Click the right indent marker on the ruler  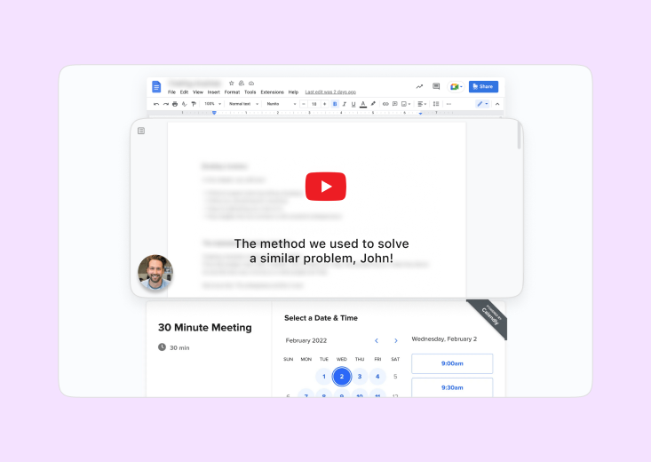click(x=421, y=113)
